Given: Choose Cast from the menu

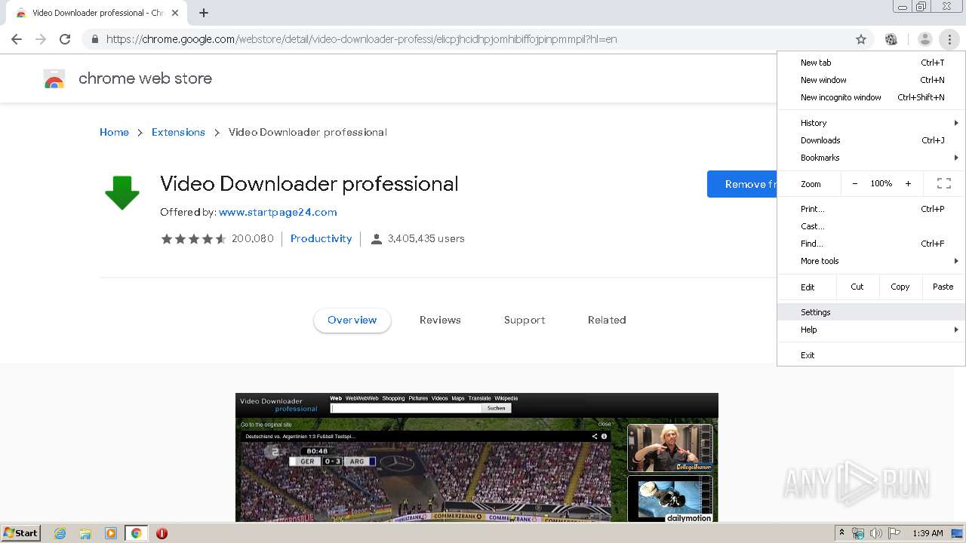Looking at the screenshot, I should (871, 226).
